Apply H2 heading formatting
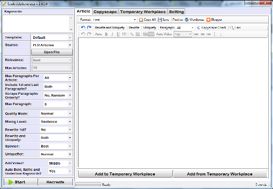 (x=124, y=34)
